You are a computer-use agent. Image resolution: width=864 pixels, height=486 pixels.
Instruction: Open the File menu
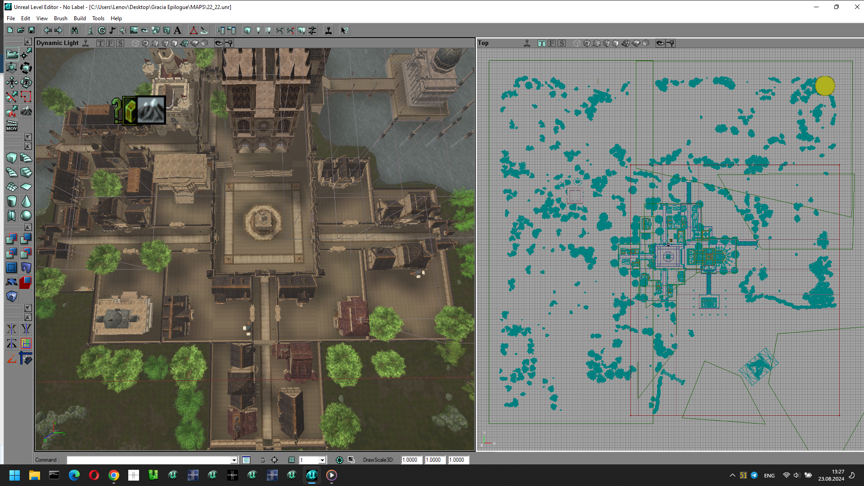pos(11,18)
